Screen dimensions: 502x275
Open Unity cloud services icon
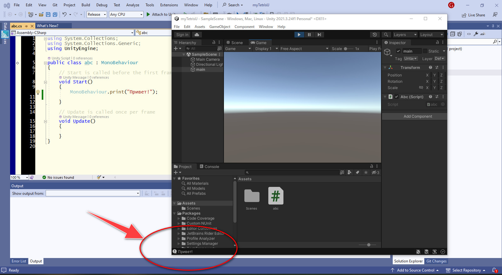197,35
